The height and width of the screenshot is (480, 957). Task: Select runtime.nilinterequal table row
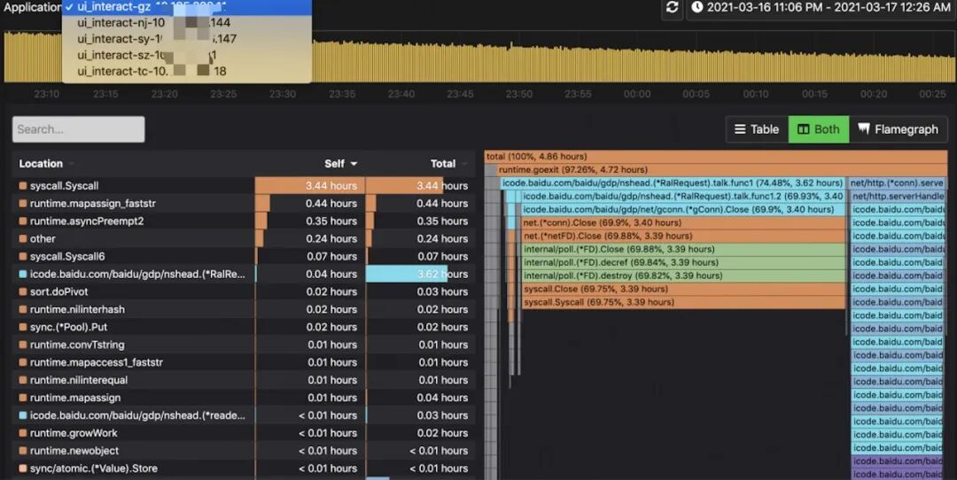click(244, 380)
